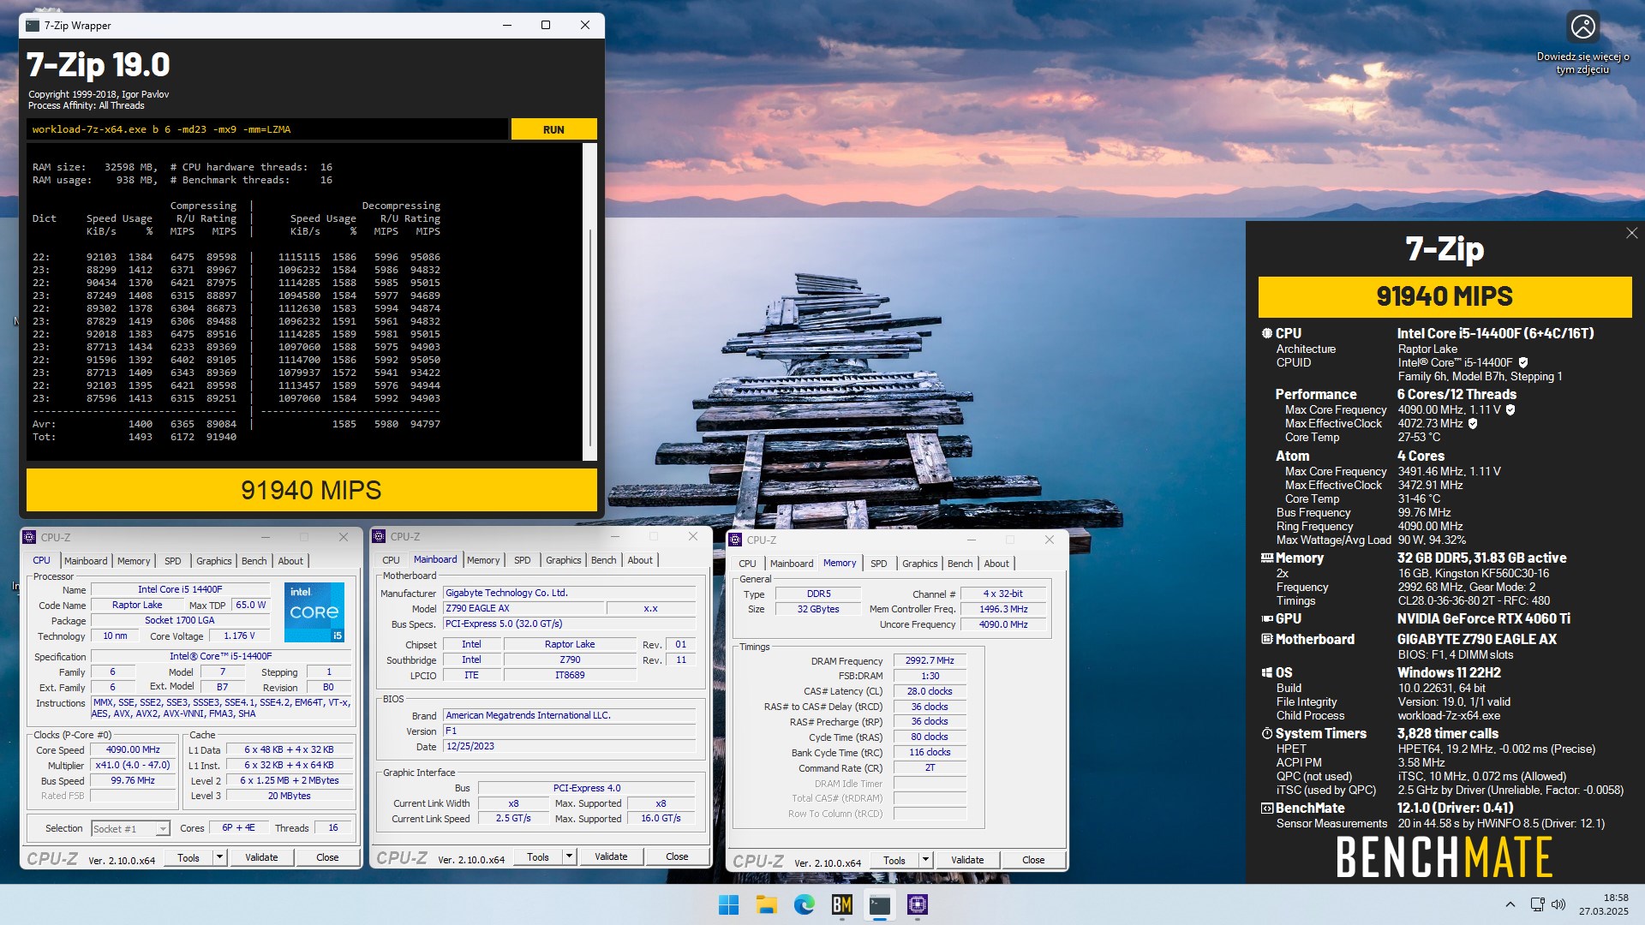Open BenchMate taskbar icon
The image size is (1645, 925).
tap(842, 904)
